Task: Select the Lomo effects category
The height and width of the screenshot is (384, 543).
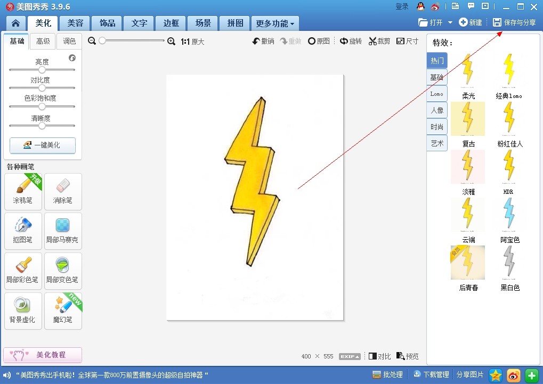Action: coord(436,94)
